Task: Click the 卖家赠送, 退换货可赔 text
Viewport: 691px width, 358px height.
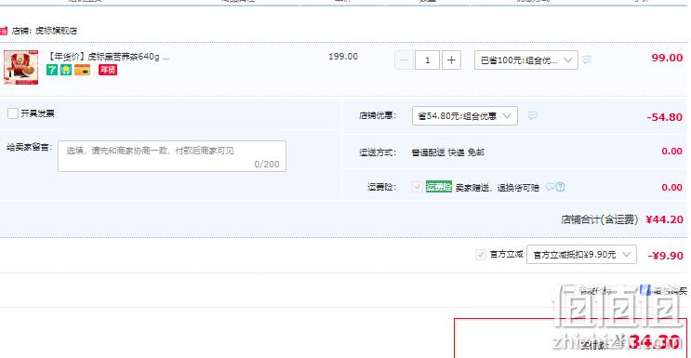Action: 498,188
